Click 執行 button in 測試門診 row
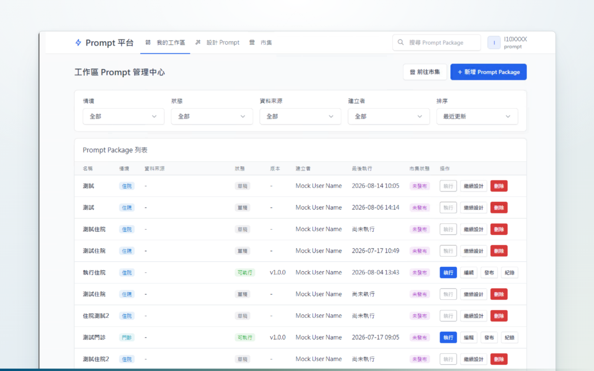Screen dimensions: 594x371 [x=448, y=338]
